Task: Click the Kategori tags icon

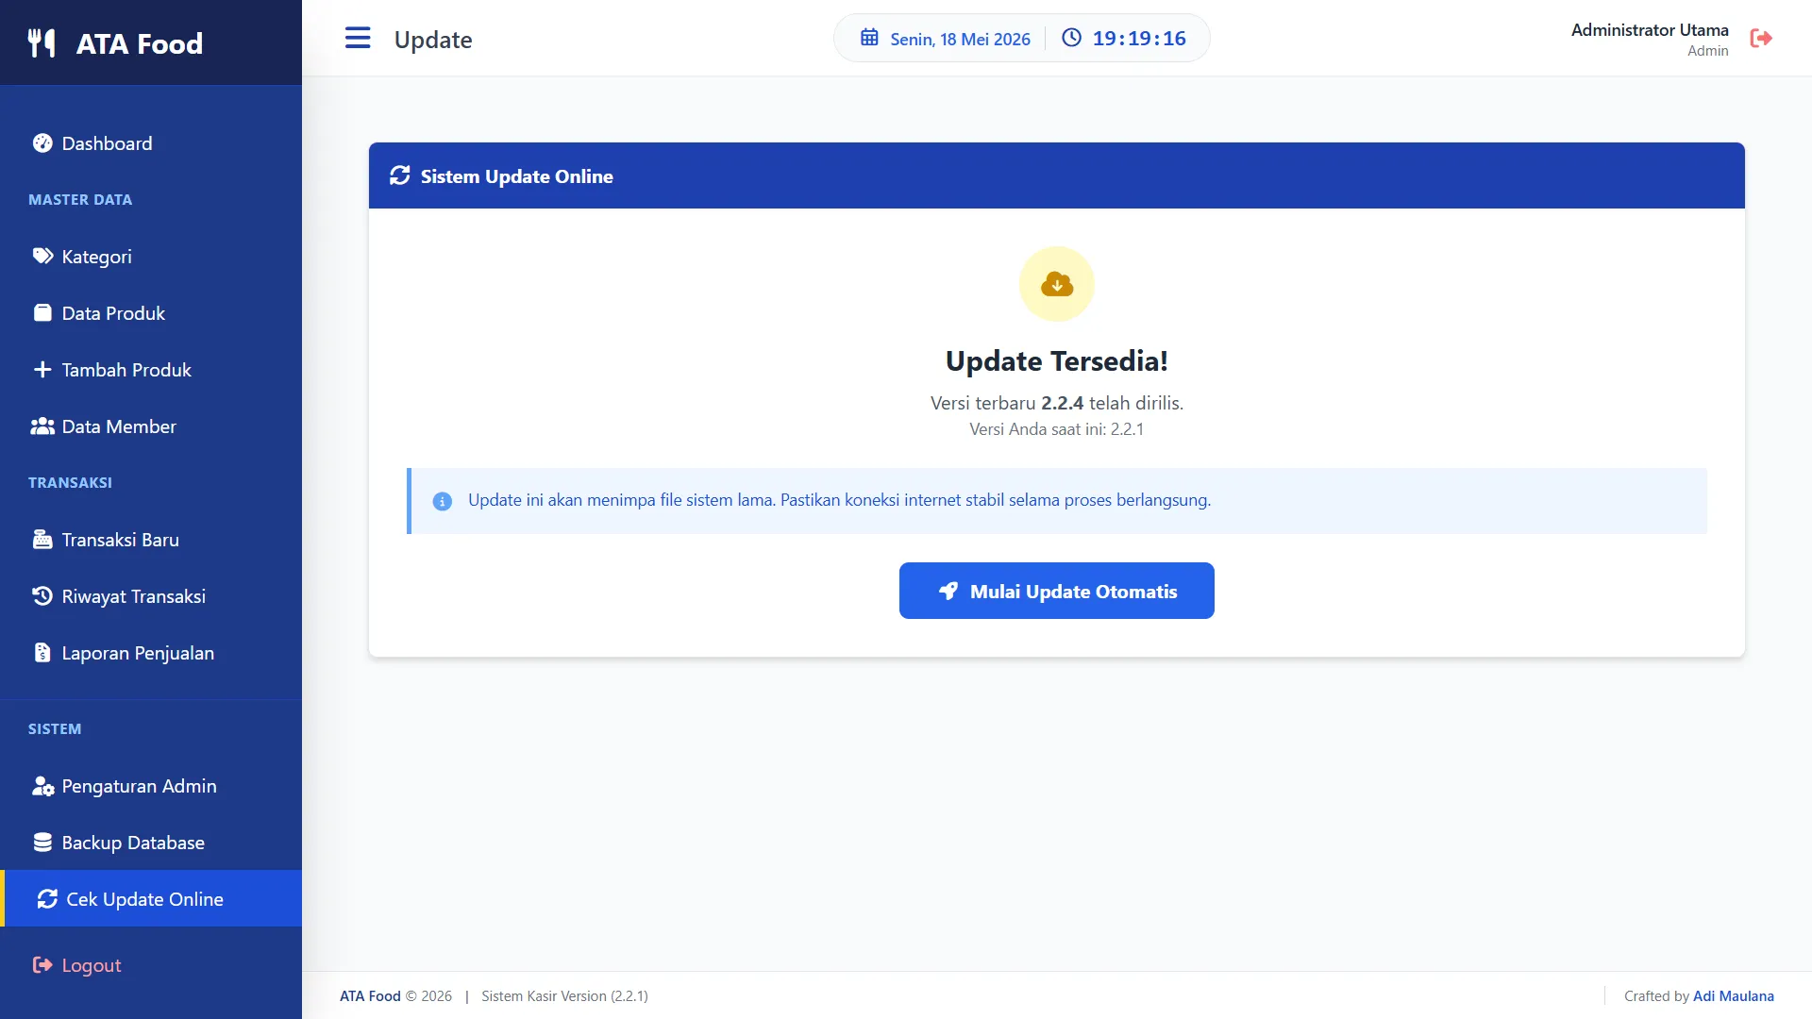Action: (x=42, y=257)
